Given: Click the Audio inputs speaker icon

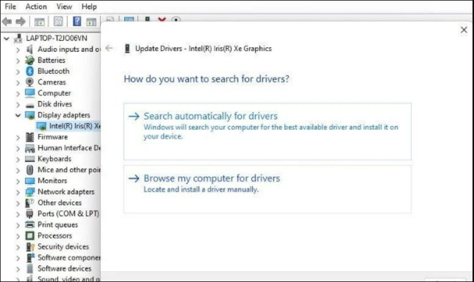Looking at the screenshot, I should 29,49.
